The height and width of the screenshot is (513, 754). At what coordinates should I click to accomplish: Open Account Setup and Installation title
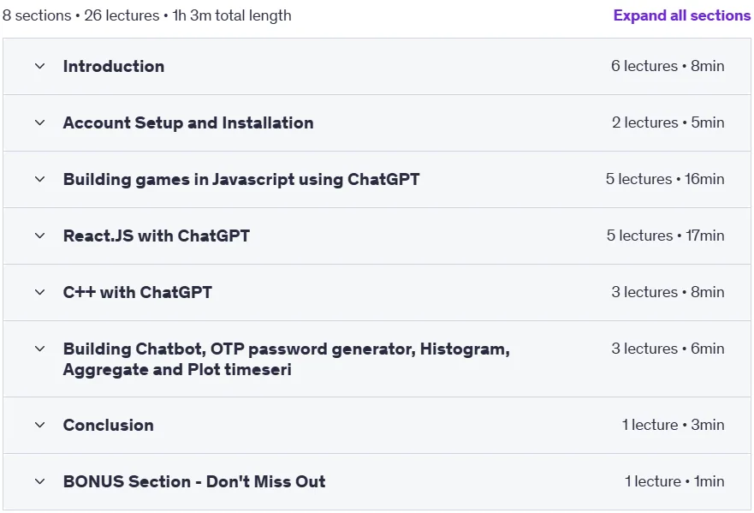(x=188, y=122)
